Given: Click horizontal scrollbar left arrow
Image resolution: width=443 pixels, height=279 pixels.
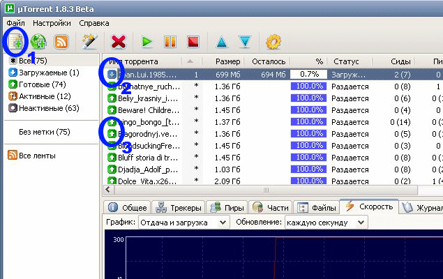Looking at the screenshot, I should (108, 190).
